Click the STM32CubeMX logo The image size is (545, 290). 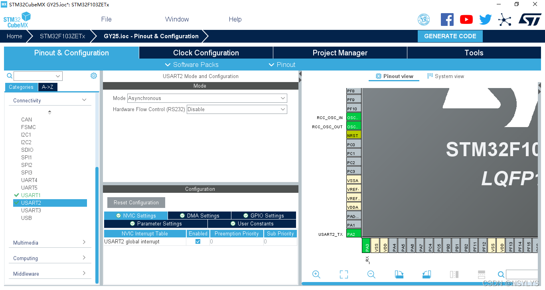(17, 20)
